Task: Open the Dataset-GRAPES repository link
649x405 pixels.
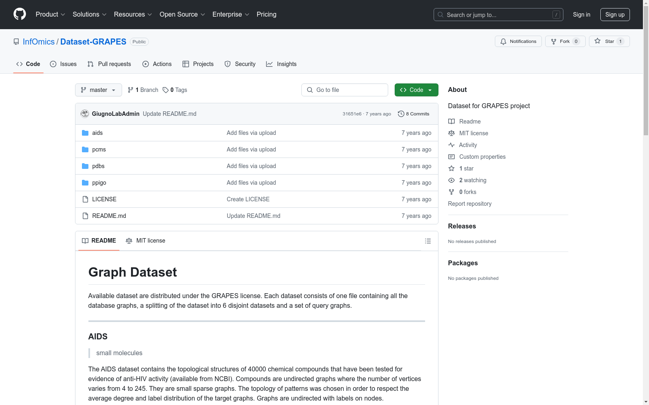Action: pos(93,42)
